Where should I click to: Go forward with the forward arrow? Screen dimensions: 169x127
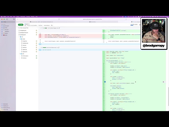(20, 19)
